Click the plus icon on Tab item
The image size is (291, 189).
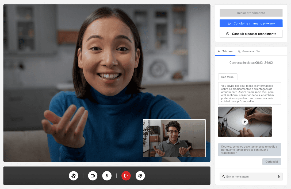click(x=219, y=51)
